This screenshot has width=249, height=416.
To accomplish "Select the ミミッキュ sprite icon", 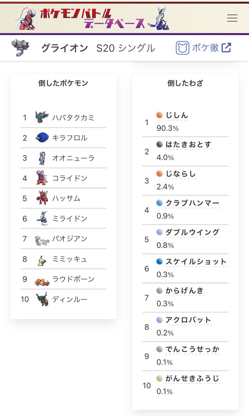I will pyautogui.click(x=40, y=260).
